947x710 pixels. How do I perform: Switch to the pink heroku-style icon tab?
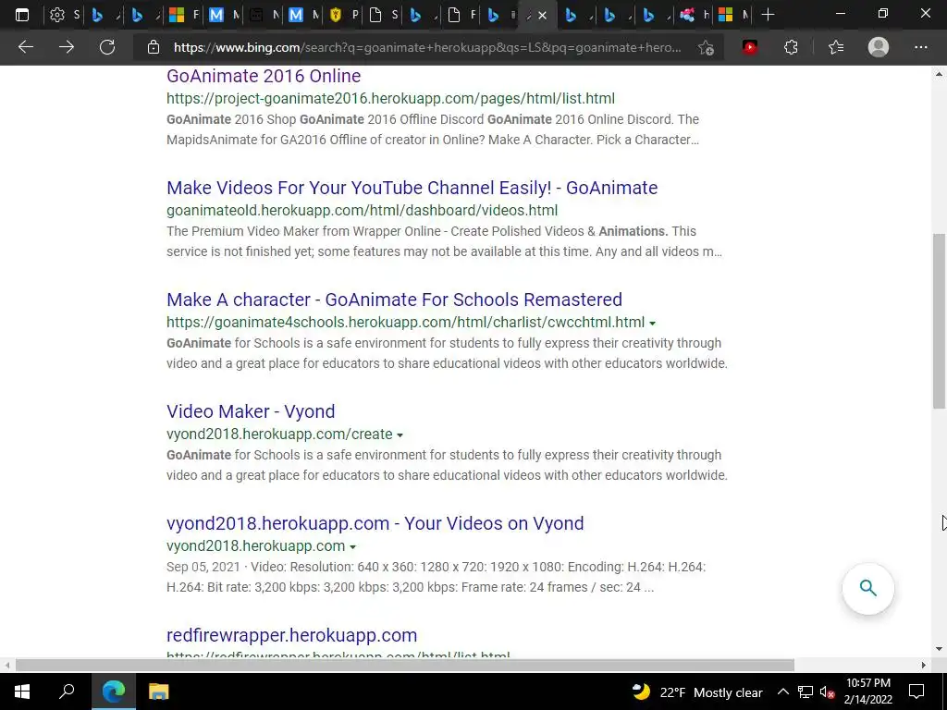click(694, 15)
